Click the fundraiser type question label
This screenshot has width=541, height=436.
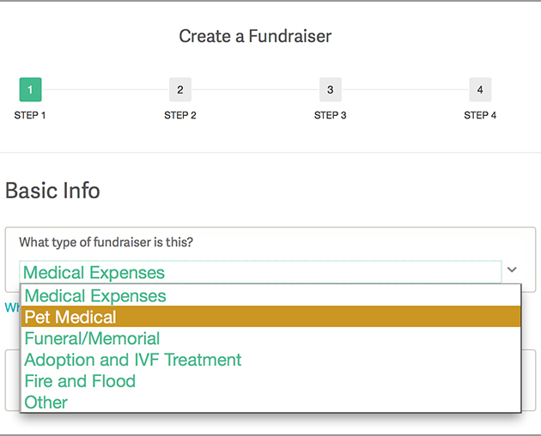click(x=106, y=243)
